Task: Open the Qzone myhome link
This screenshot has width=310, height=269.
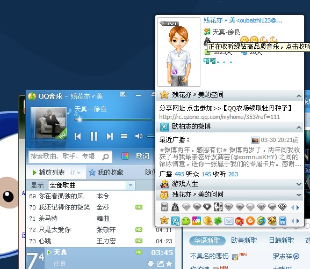Action: click(219, 117)
